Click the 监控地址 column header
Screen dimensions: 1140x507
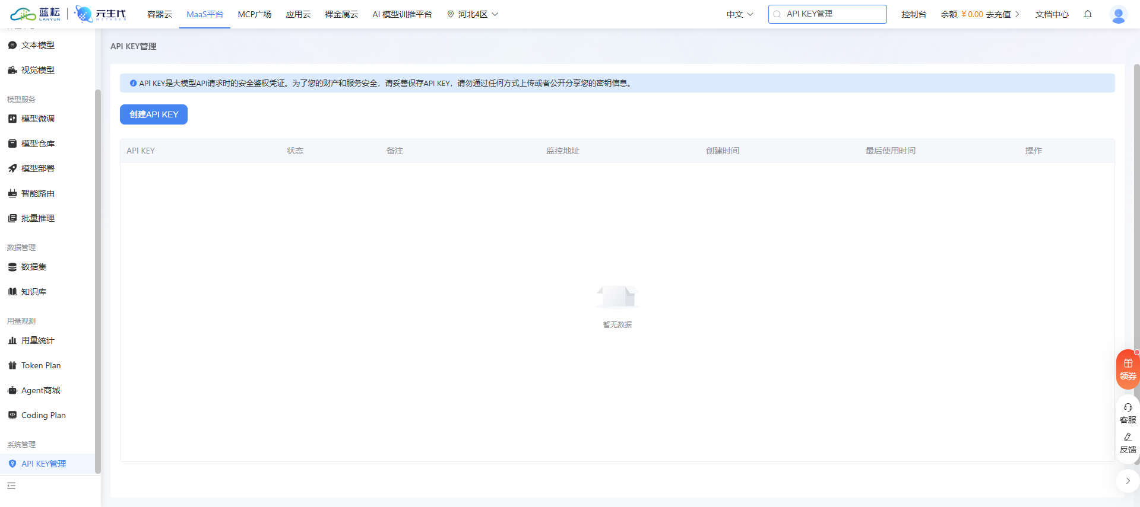pos(563,151)
